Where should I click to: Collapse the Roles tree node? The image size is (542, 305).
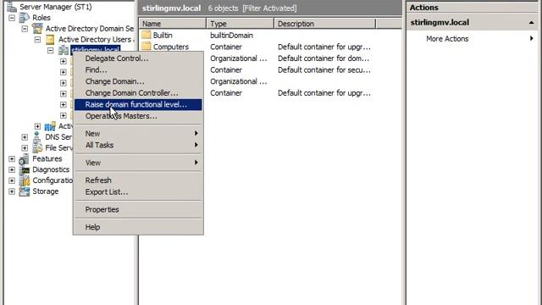pyautogui.click(x=12, y=18)
